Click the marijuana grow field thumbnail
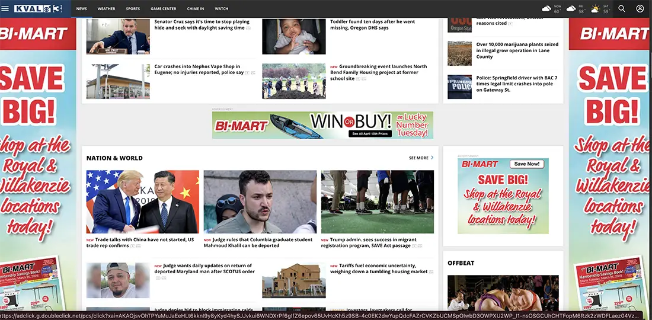Image resolution: width=652 pixels, height=320 pixels. [x=459, y=53]
